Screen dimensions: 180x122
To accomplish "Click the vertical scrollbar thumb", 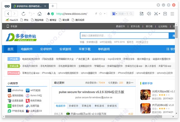I will point(176,32).
